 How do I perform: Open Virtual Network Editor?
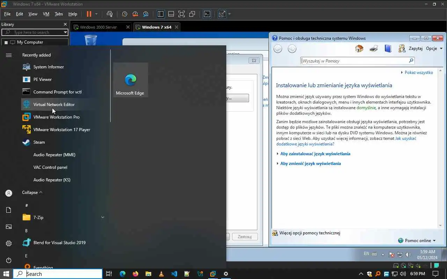point(65,105)
